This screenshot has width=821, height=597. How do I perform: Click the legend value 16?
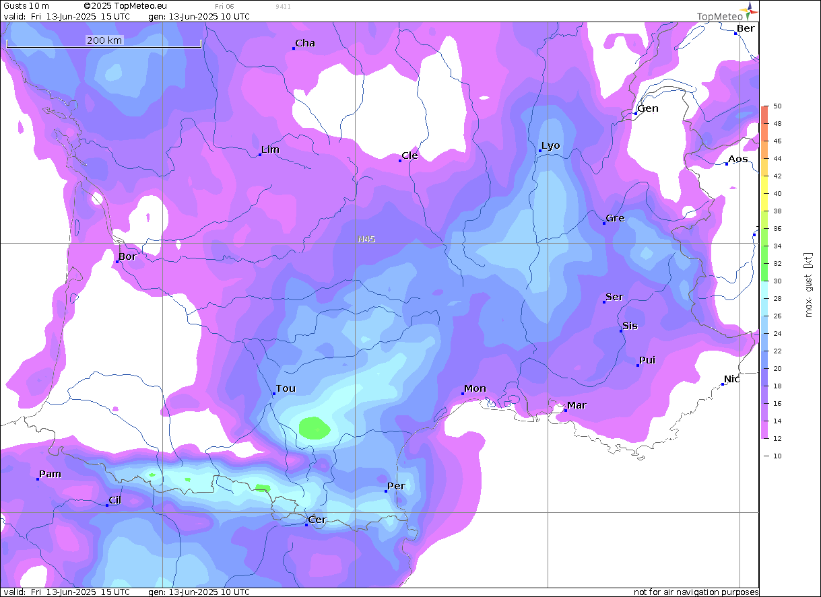click(x=777, y=404)
